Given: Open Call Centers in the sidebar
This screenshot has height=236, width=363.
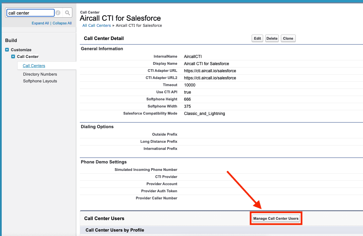Looking at the screenshot, I should click(x=34, y=66).
